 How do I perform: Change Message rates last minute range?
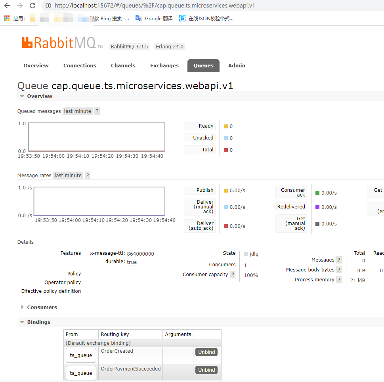[68, 175]
